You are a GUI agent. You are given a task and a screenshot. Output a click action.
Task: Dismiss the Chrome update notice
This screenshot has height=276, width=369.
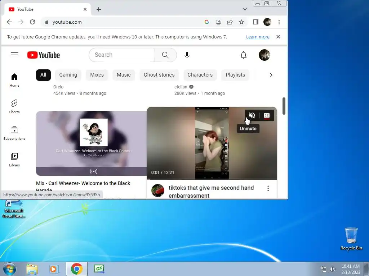pos(278,37)
